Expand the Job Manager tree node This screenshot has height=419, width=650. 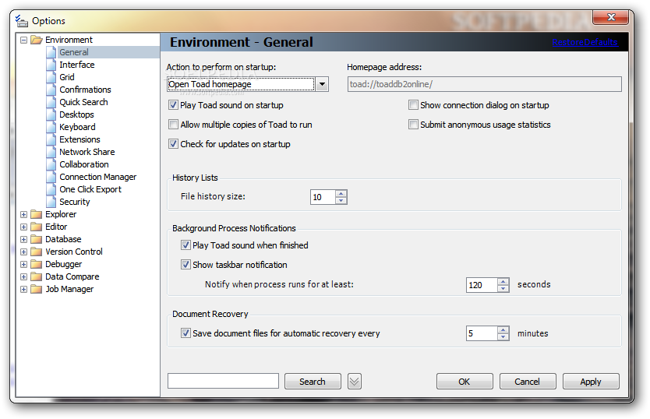coord(23,289)
